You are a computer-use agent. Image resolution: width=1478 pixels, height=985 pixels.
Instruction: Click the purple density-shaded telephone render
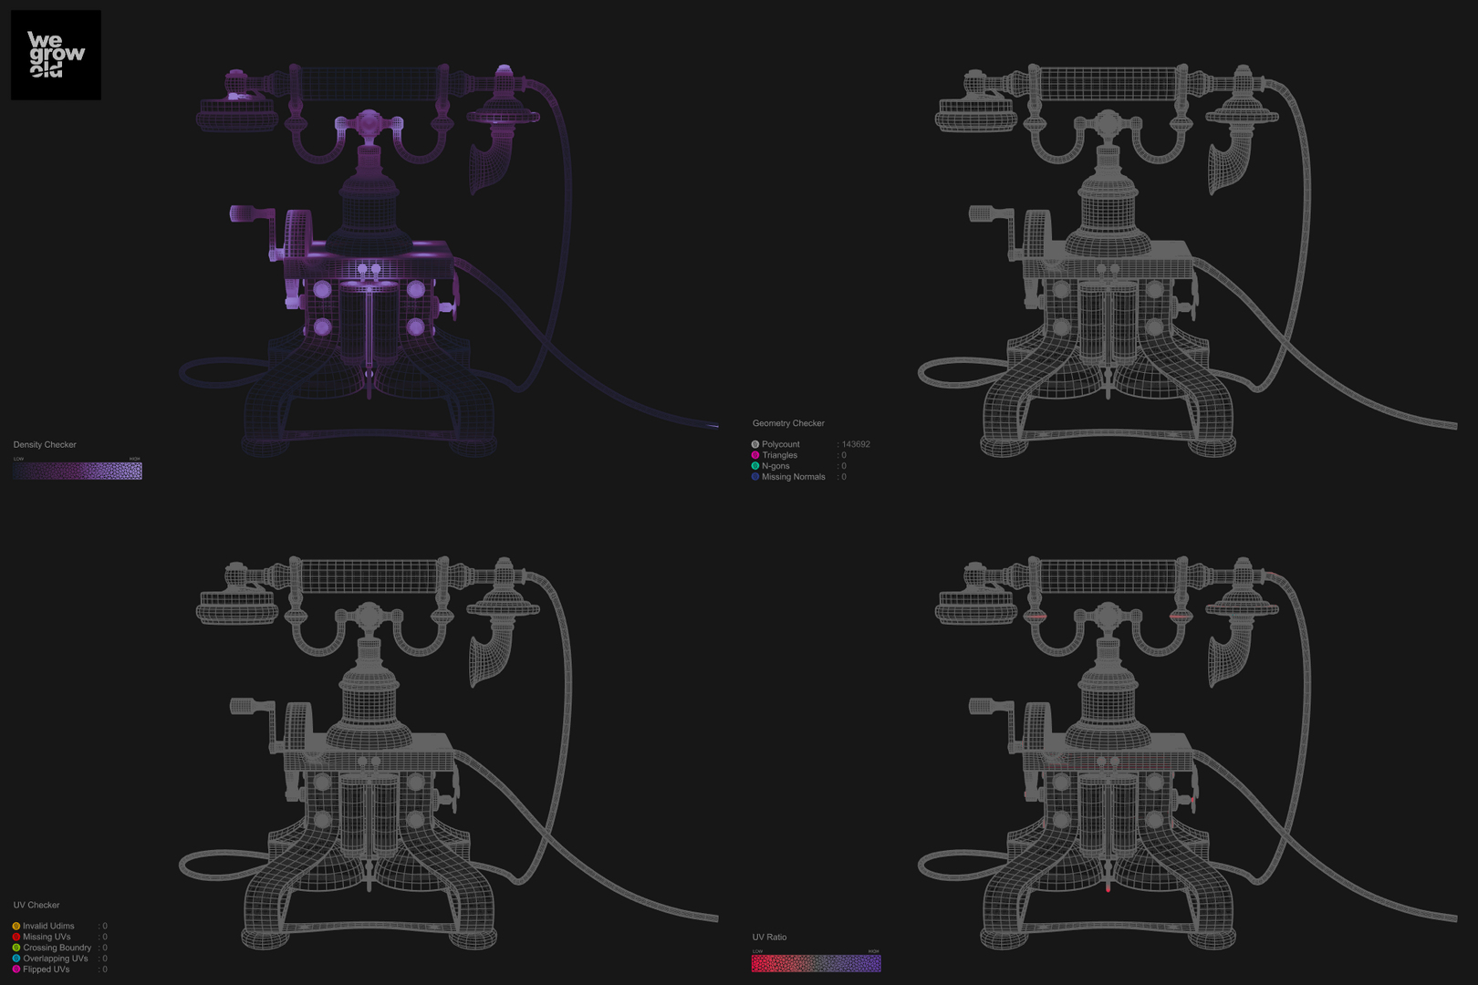coord(447,260)
